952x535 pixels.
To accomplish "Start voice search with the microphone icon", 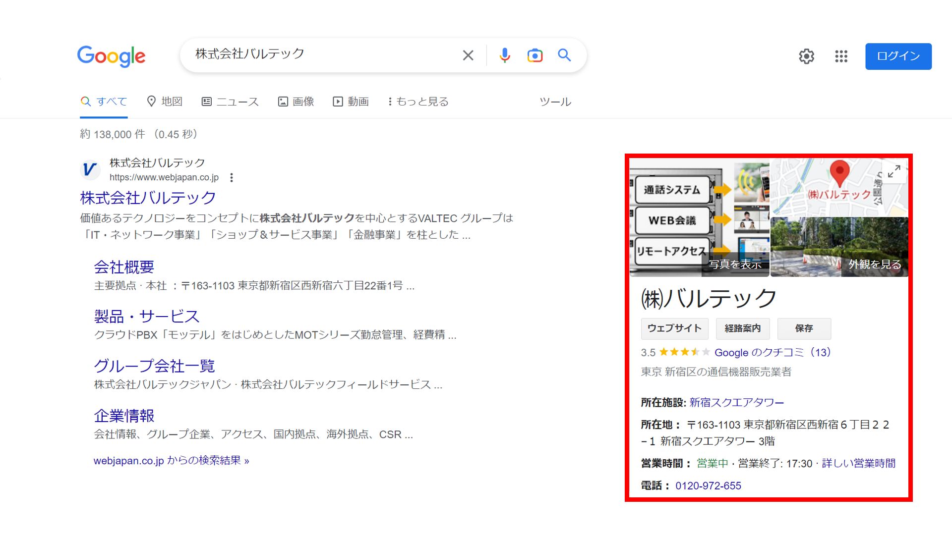I will tap(504, 55).
